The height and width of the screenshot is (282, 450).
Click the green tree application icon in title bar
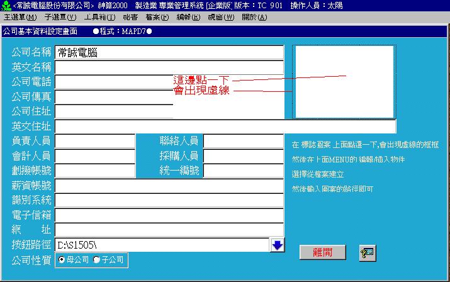(6, 5)
